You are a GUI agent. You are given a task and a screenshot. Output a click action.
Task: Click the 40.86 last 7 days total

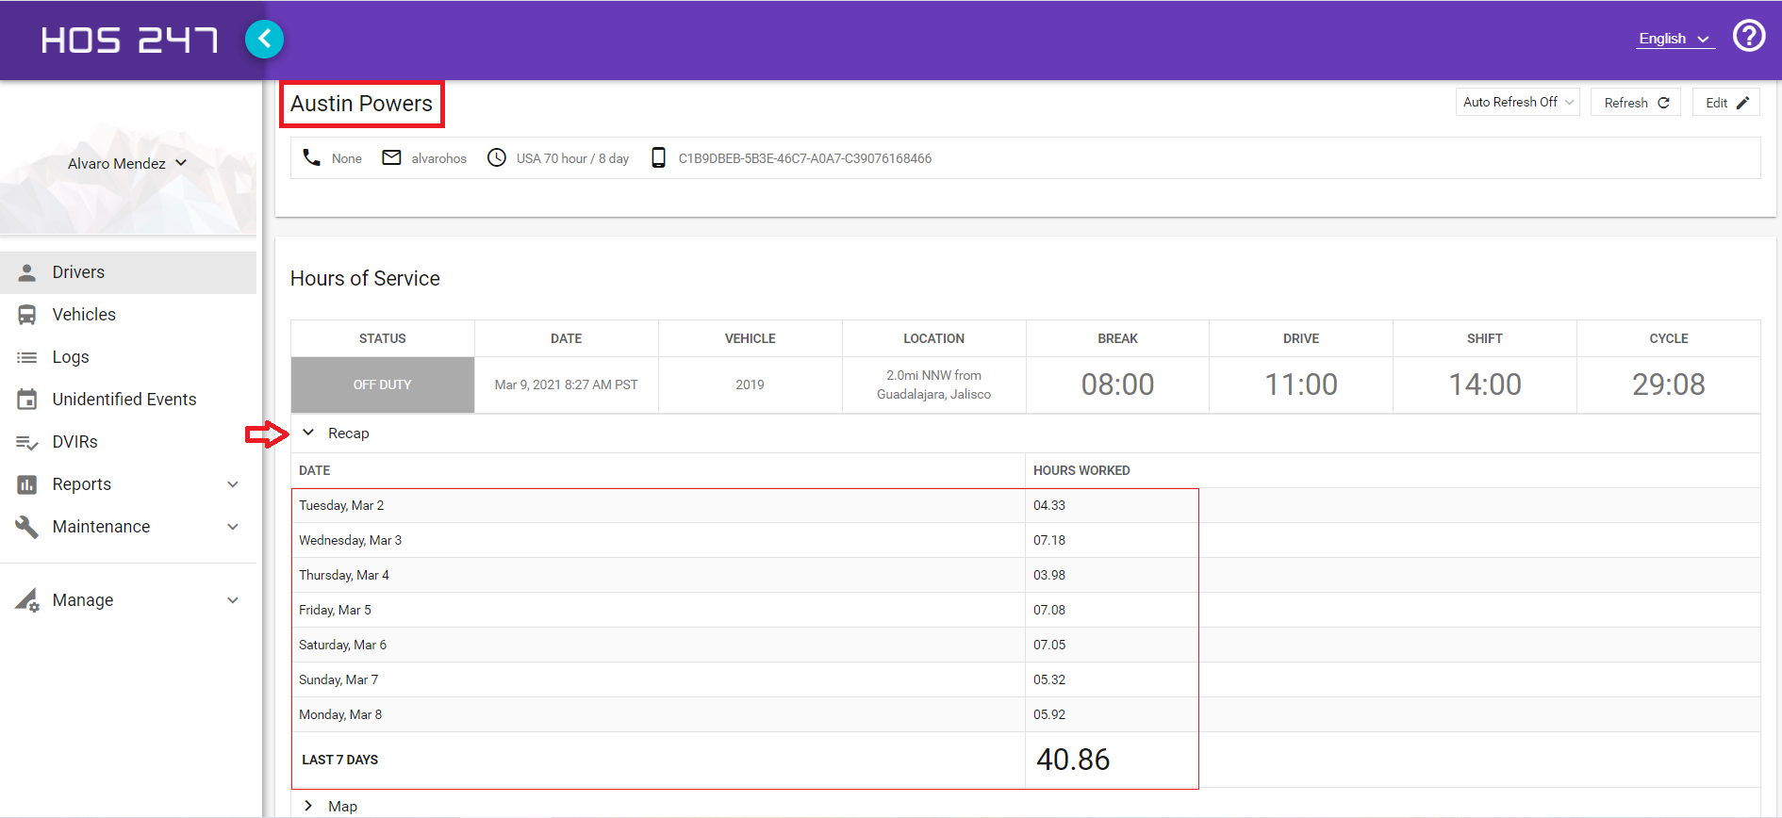point(1073,760)
